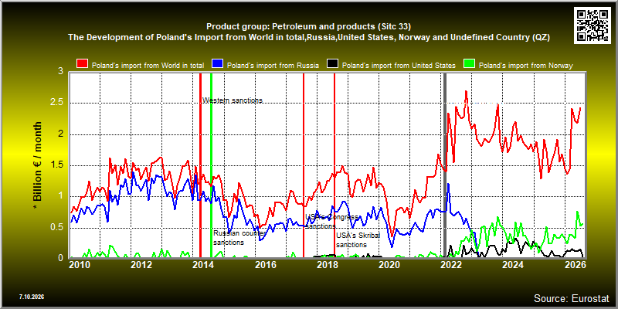Click the "Source: Eurostat" text
Viewport: 618px width, 309px height.
(571, 298)
